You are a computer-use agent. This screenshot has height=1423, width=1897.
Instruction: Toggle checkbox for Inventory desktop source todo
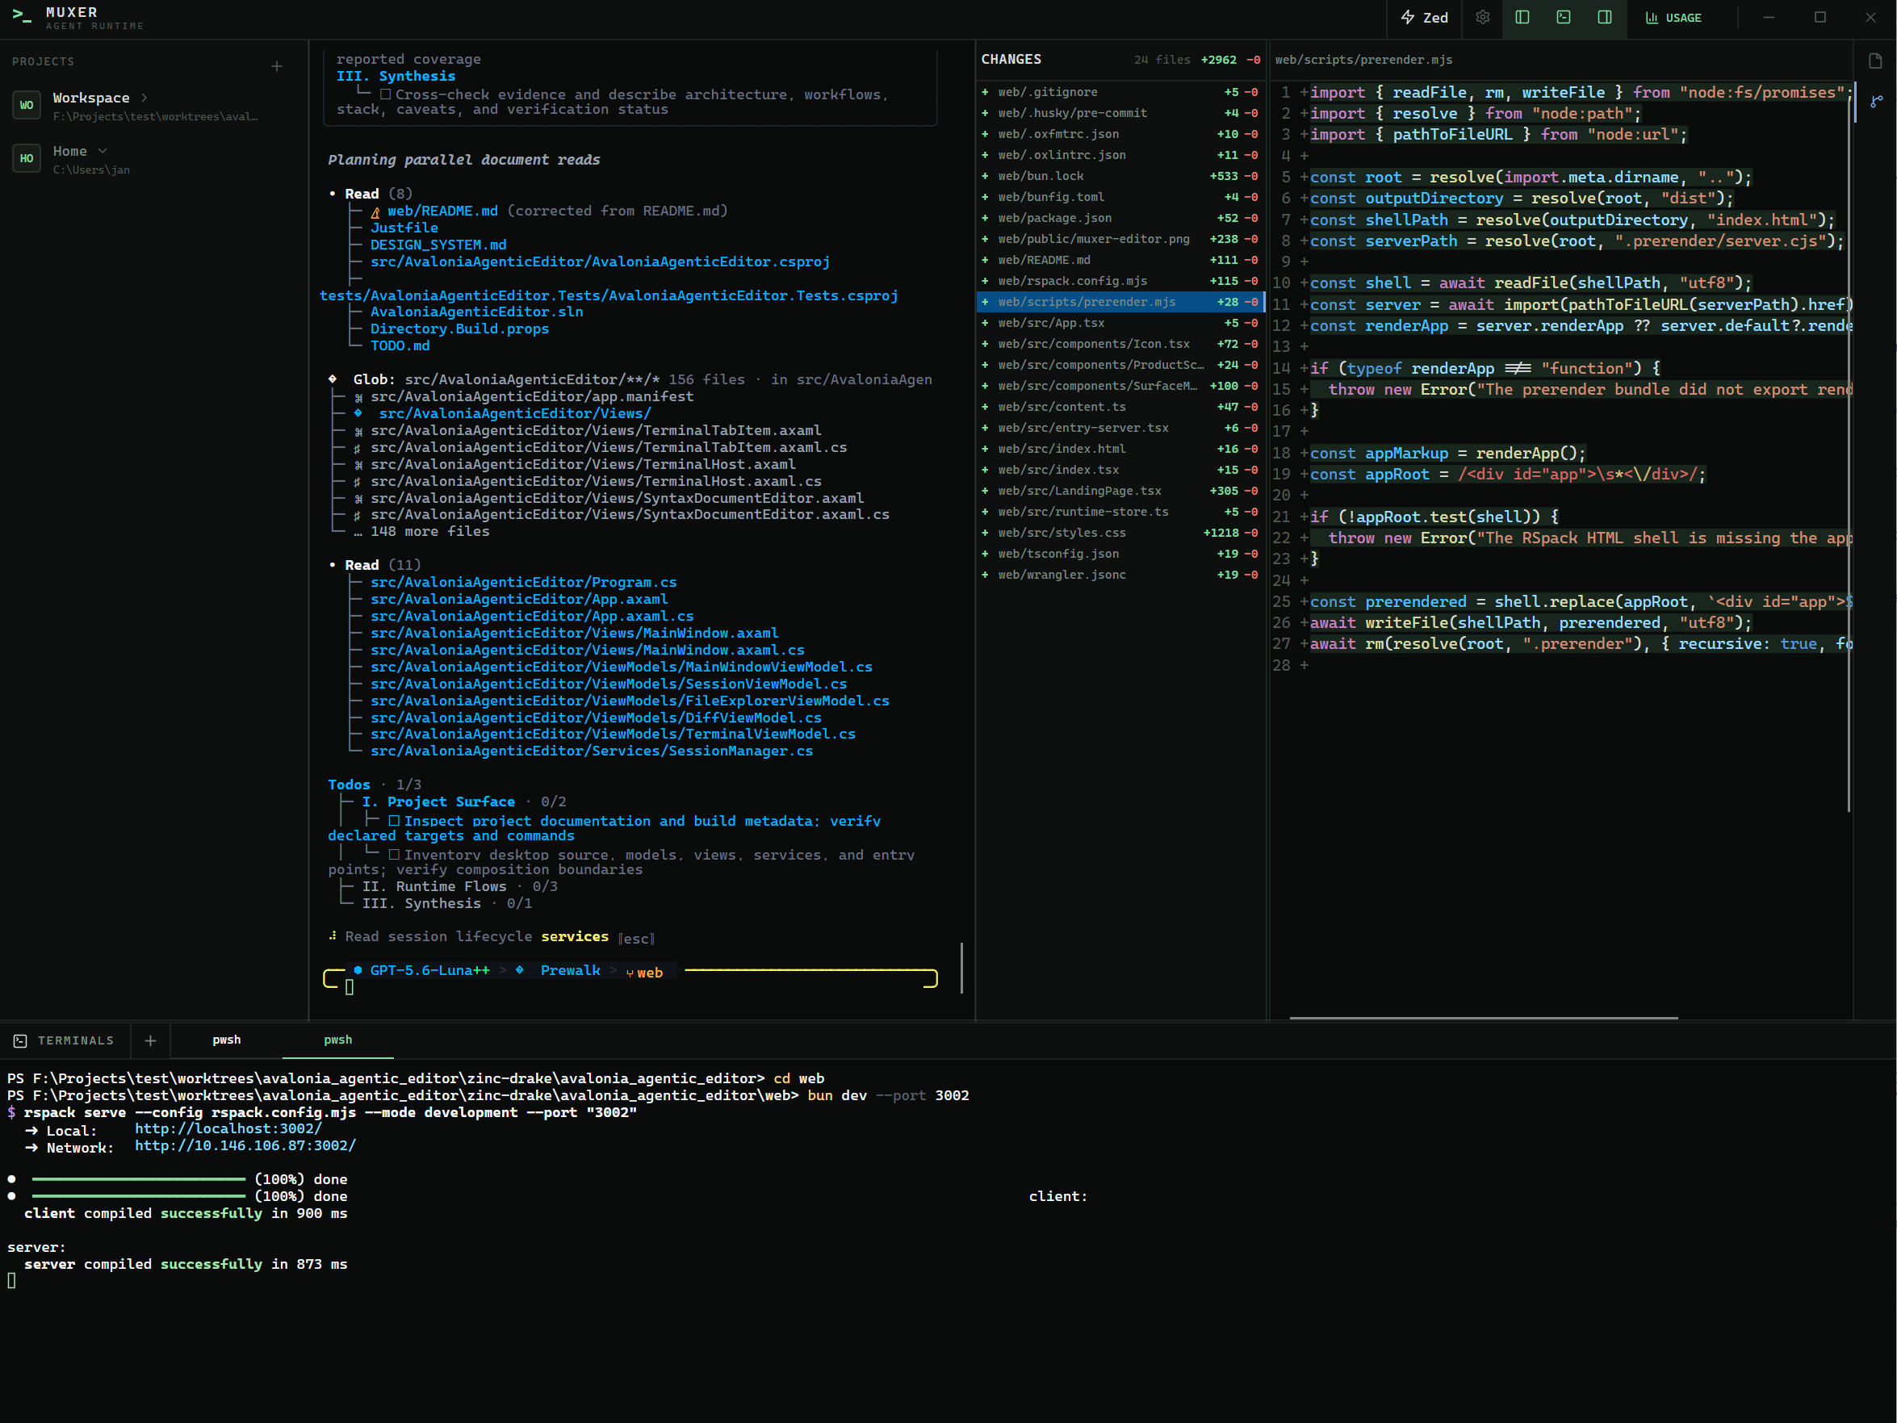click(x=394, y=854)
